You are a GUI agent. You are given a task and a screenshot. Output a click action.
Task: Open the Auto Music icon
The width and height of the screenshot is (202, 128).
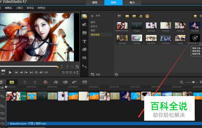[65, 82]
